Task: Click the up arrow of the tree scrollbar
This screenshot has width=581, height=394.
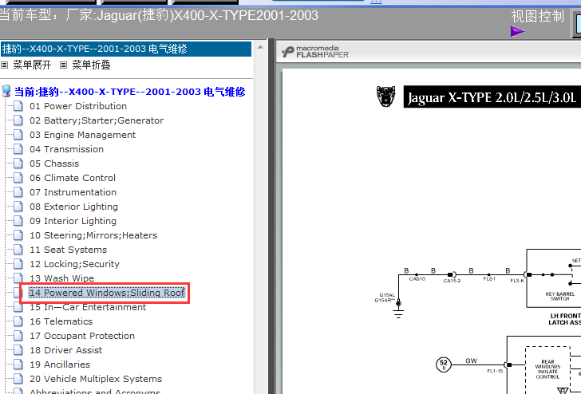Action: pos(260,47)
